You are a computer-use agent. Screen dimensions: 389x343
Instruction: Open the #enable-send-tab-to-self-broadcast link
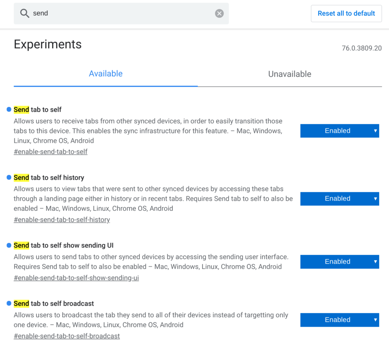pos(67,336)
